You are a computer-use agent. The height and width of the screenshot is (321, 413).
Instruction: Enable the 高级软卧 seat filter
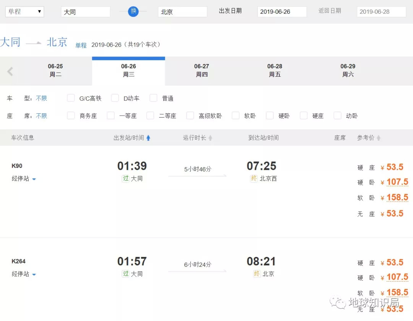(x=190, y=115)
